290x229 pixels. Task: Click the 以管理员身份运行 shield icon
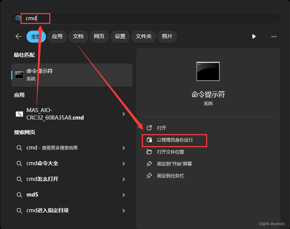click(x=149, y=140)
